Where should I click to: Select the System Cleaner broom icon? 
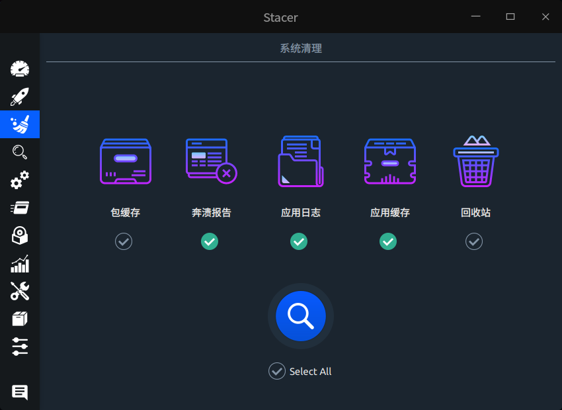pos(20,124)
